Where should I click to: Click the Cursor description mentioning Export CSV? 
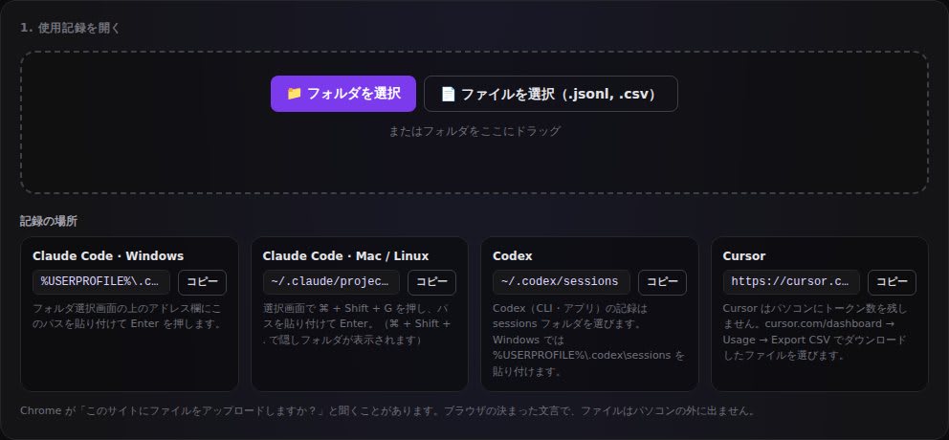815,332
